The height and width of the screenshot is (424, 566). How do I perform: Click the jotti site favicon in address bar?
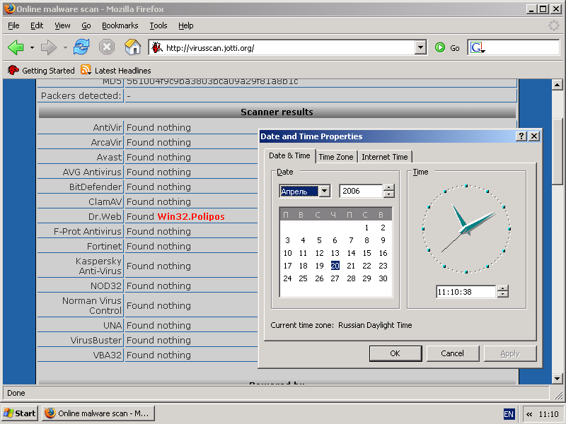click(157, 47)
